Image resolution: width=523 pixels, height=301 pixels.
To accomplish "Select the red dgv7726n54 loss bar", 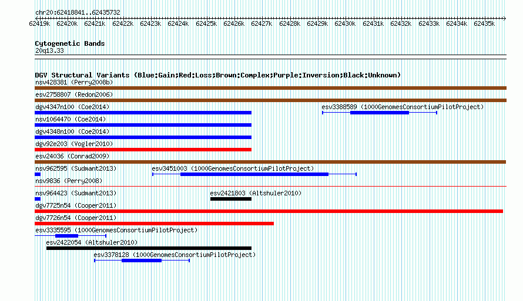I will tap(154, 224).
